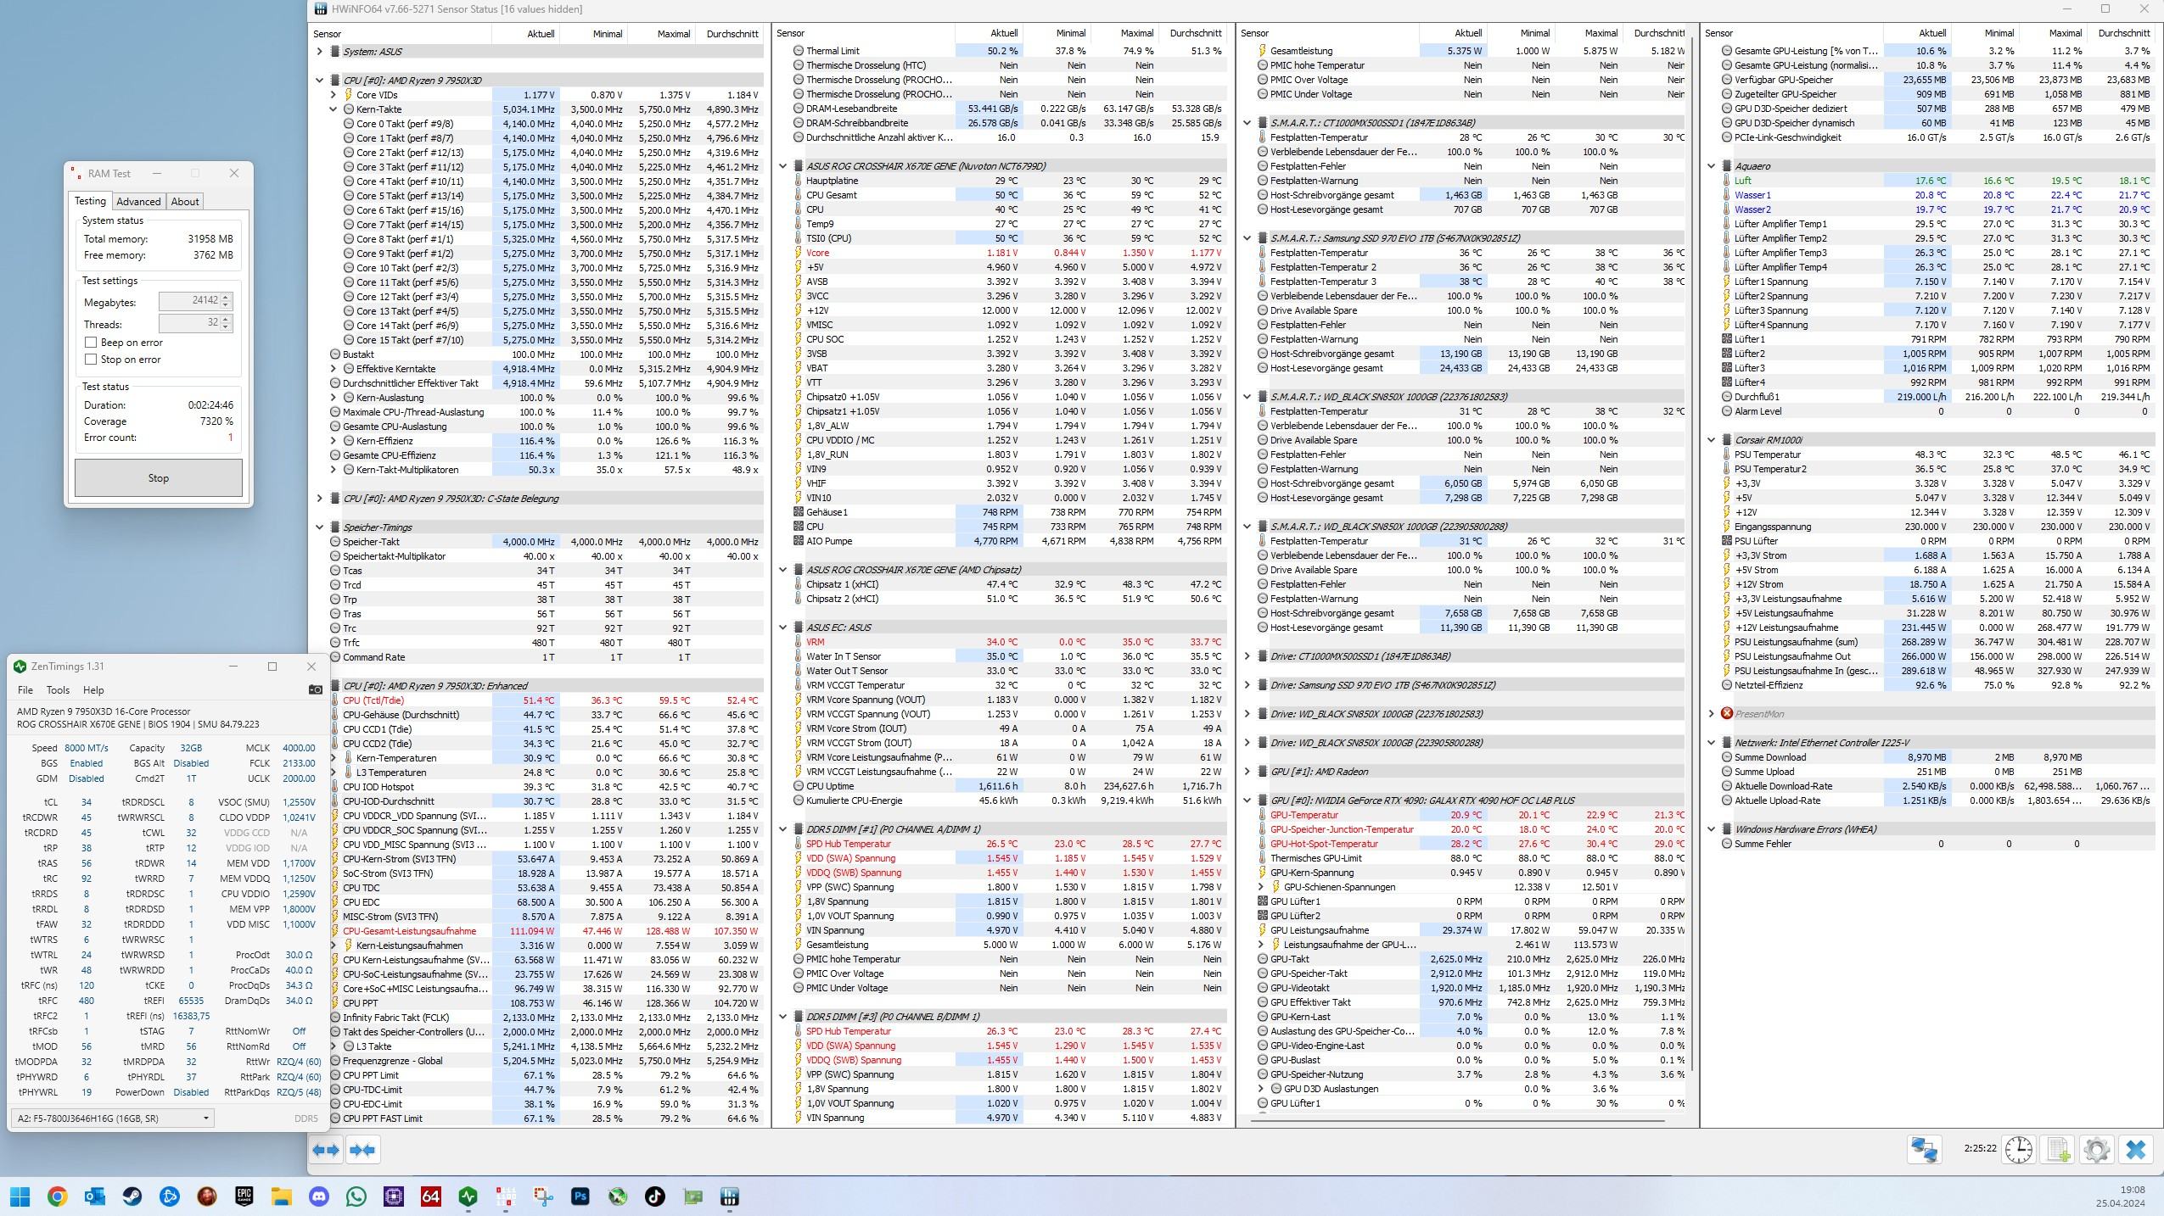Image resolution: width=2164 pixels, height=1216 pixels.
Task: Collapse the Speicher-Timings sensor group
Action: click(320, 527)
